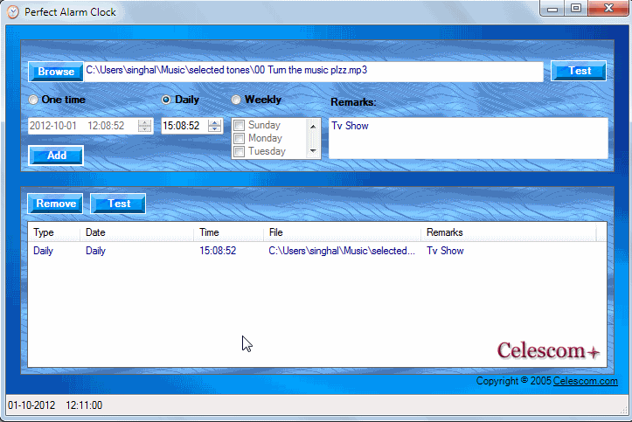
Task: Click Tv Show in the alarm list
Action: pyautogui.click(x=445, y=251)
